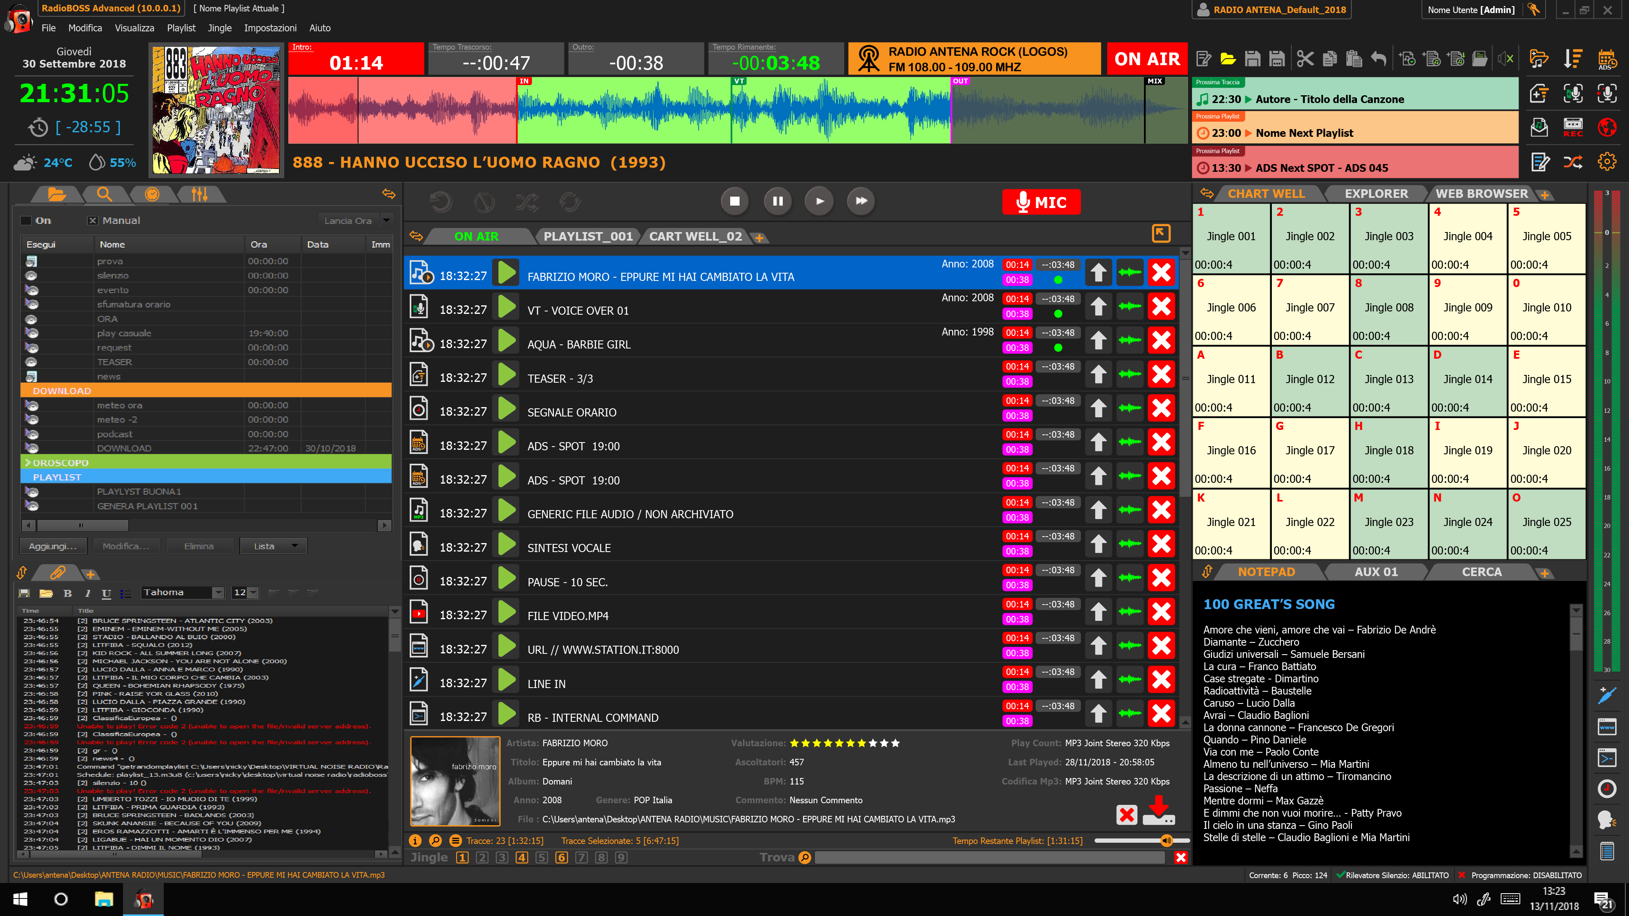Remove TEASER - 3/3 with its red X
This screenshot has width=1629, height=916.
click(x=1161, y=374)
